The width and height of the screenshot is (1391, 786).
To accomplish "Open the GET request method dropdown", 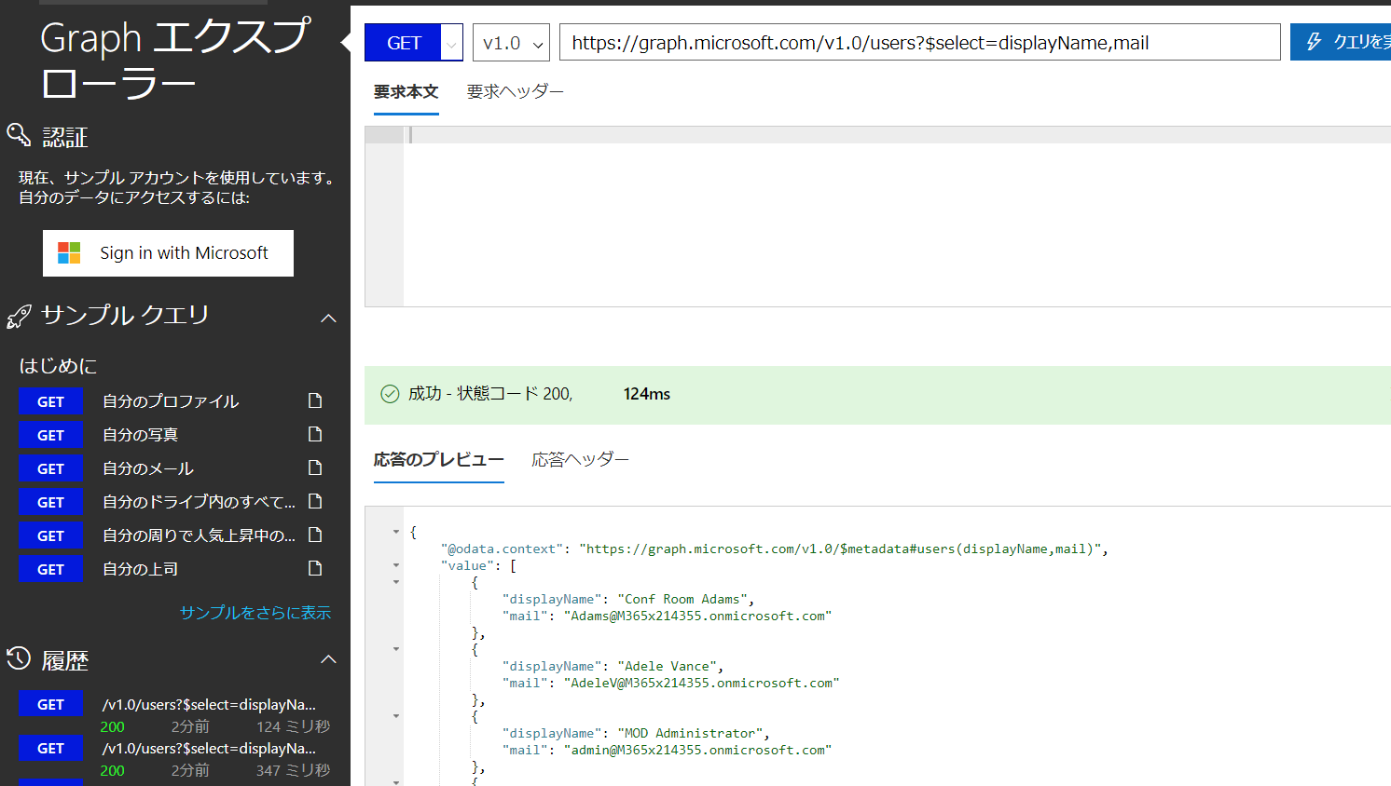I will (x=451, y=42).
